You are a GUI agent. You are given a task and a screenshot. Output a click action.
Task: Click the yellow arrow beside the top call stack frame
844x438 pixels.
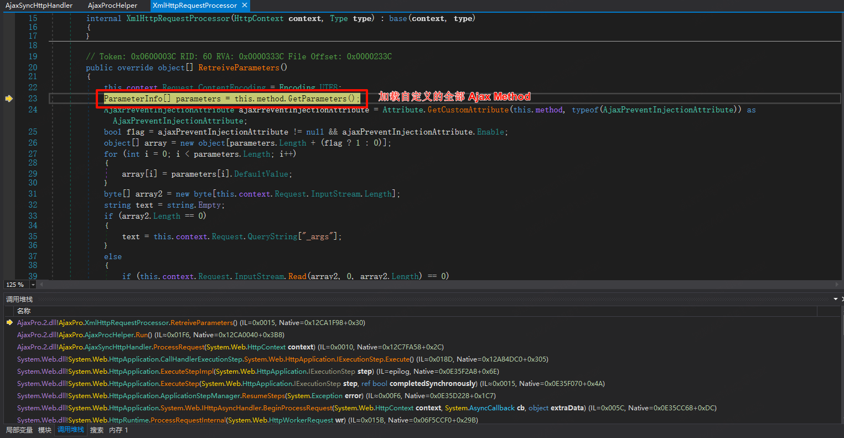[9, 323]
